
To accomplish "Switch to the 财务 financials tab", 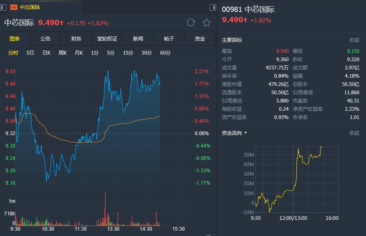I will tap(76, 39).
